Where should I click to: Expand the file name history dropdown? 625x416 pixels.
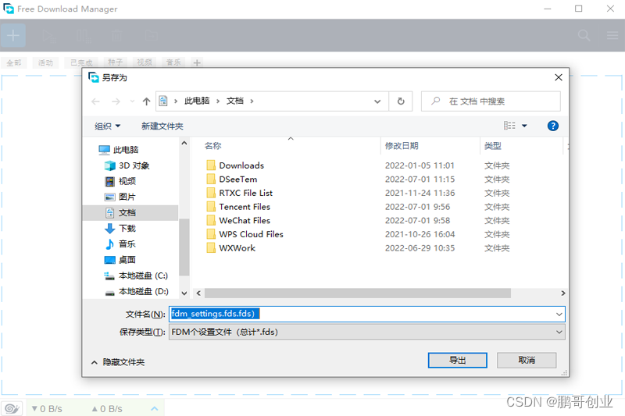pyautogui.click(x=559, y=314)
